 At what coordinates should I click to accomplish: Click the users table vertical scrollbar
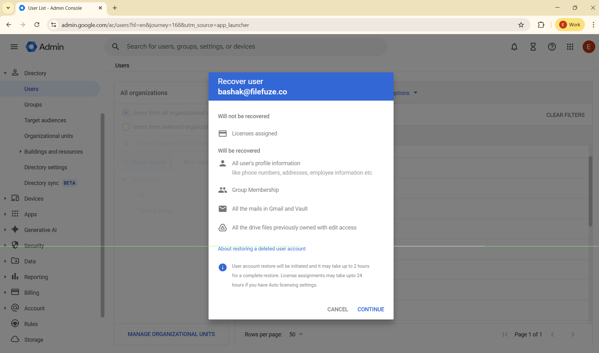pos(591,191)
